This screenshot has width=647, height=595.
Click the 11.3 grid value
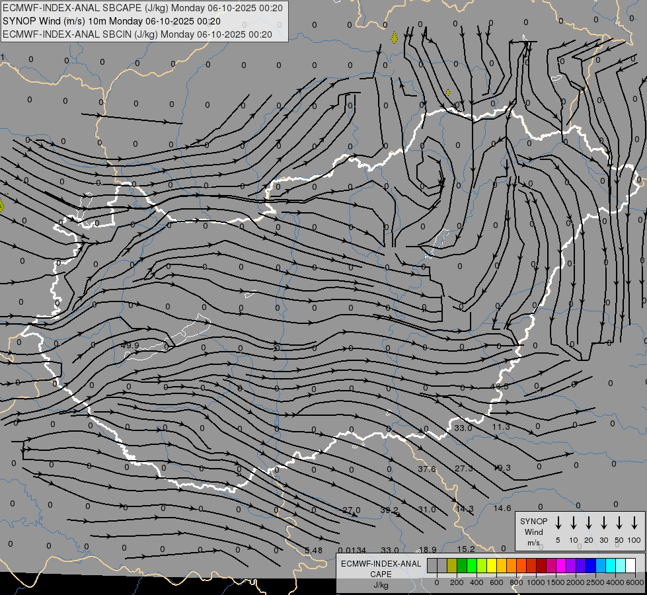[501, 426]
